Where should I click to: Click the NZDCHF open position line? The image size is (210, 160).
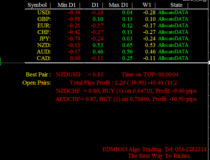[x=126, y=91]
